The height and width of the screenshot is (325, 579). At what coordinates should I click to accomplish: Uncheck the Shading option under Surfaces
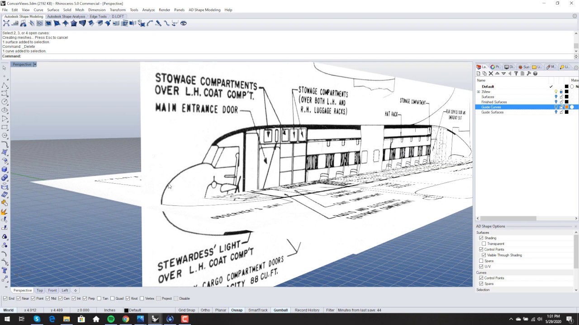[481, 238]
